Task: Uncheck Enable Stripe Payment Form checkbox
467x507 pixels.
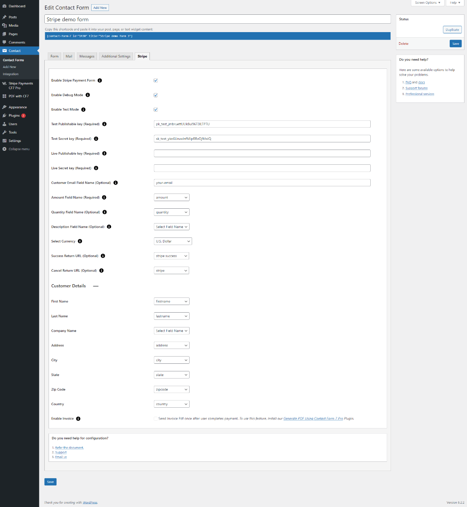Action: [156, 80]
